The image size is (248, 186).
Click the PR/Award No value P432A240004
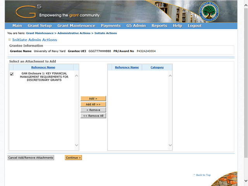[x=146, y=51]
